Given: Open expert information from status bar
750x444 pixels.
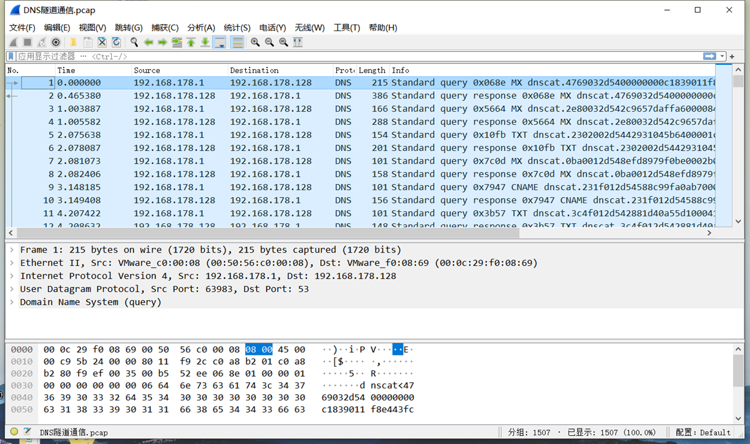Looking at the screenshot, I should coord(14,432).
